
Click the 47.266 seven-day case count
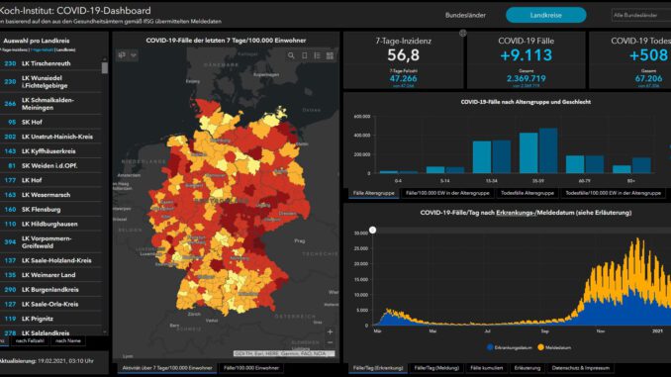(x=403, y=78)
